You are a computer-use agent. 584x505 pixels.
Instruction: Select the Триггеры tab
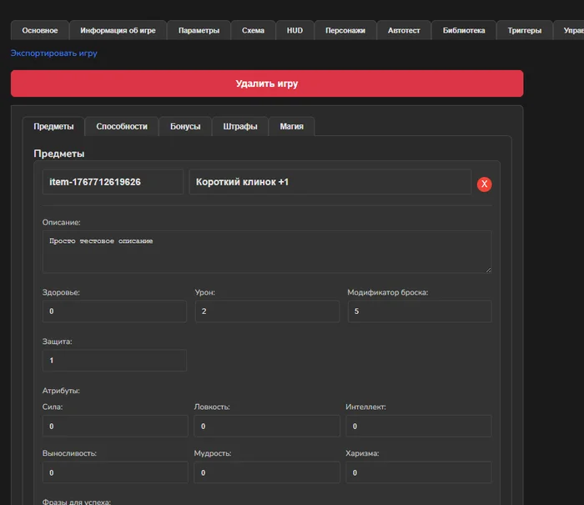524,30
